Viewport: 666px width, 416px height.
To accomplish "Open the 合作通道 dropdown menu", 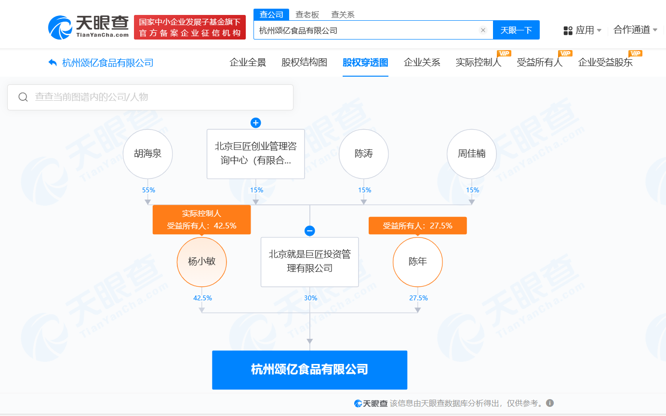I will pos(635,30).
